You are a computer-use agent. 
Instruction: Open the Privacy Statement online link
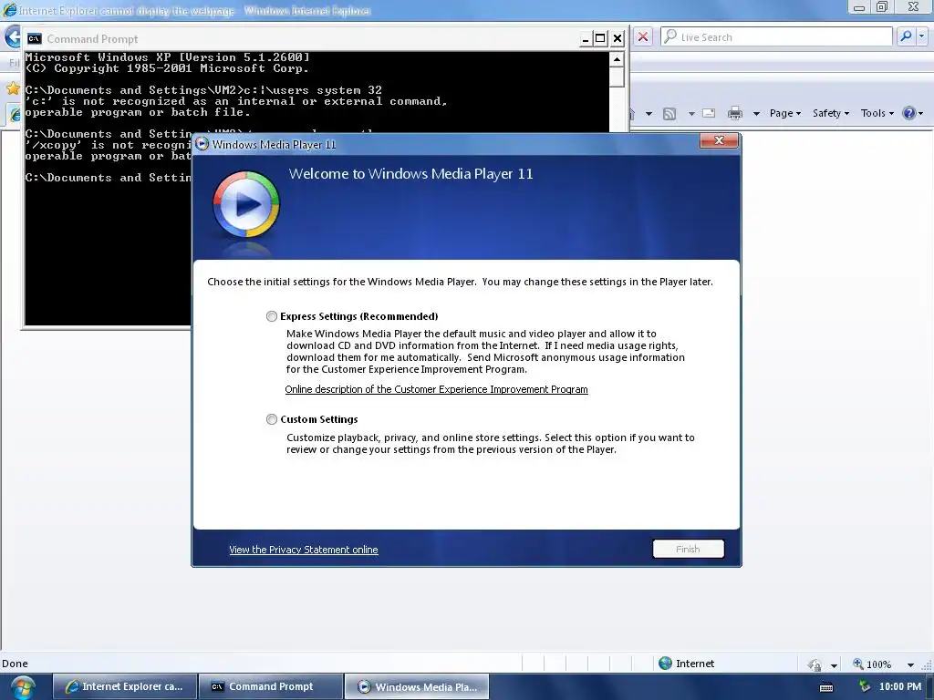pos(303,550)
